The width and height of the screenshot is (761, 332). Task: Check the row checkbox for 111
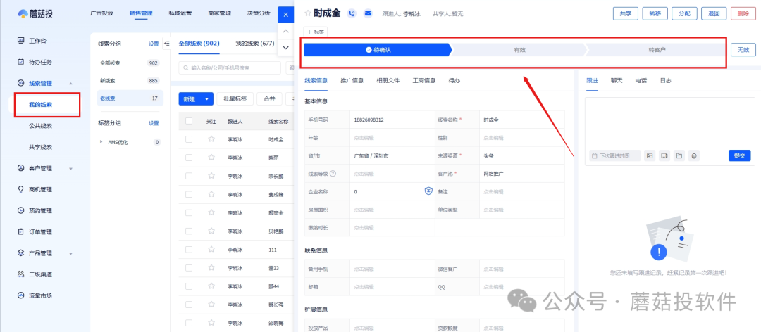(x=189, y=250)
